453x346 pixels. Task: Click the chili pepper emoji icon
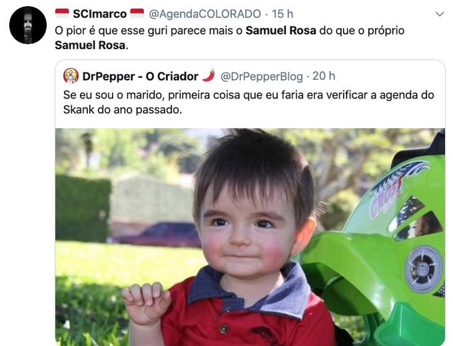[209, 76]
